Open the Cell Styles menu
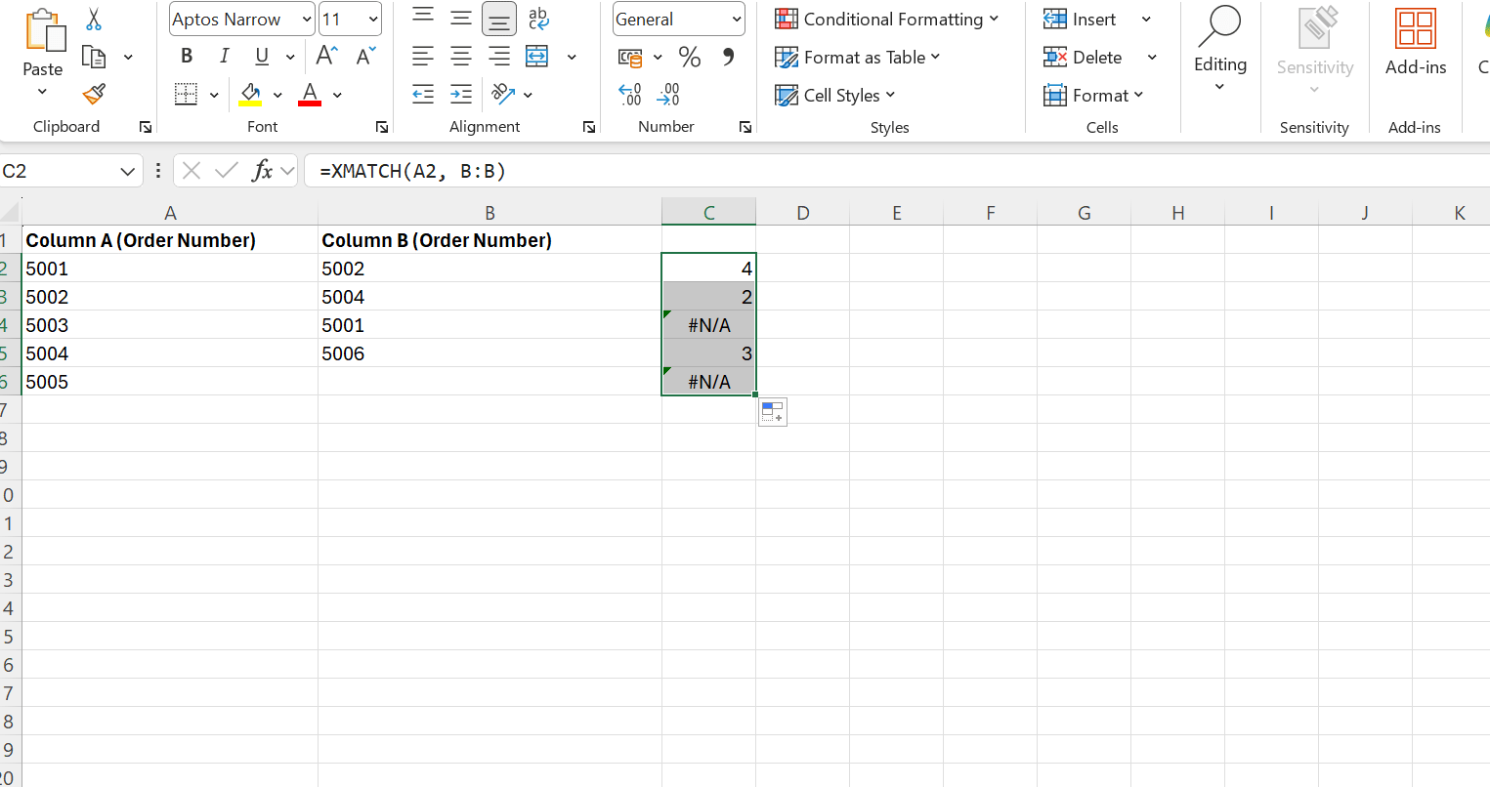The width and height of the screenshot is (1490, 787). pos(835,95)
